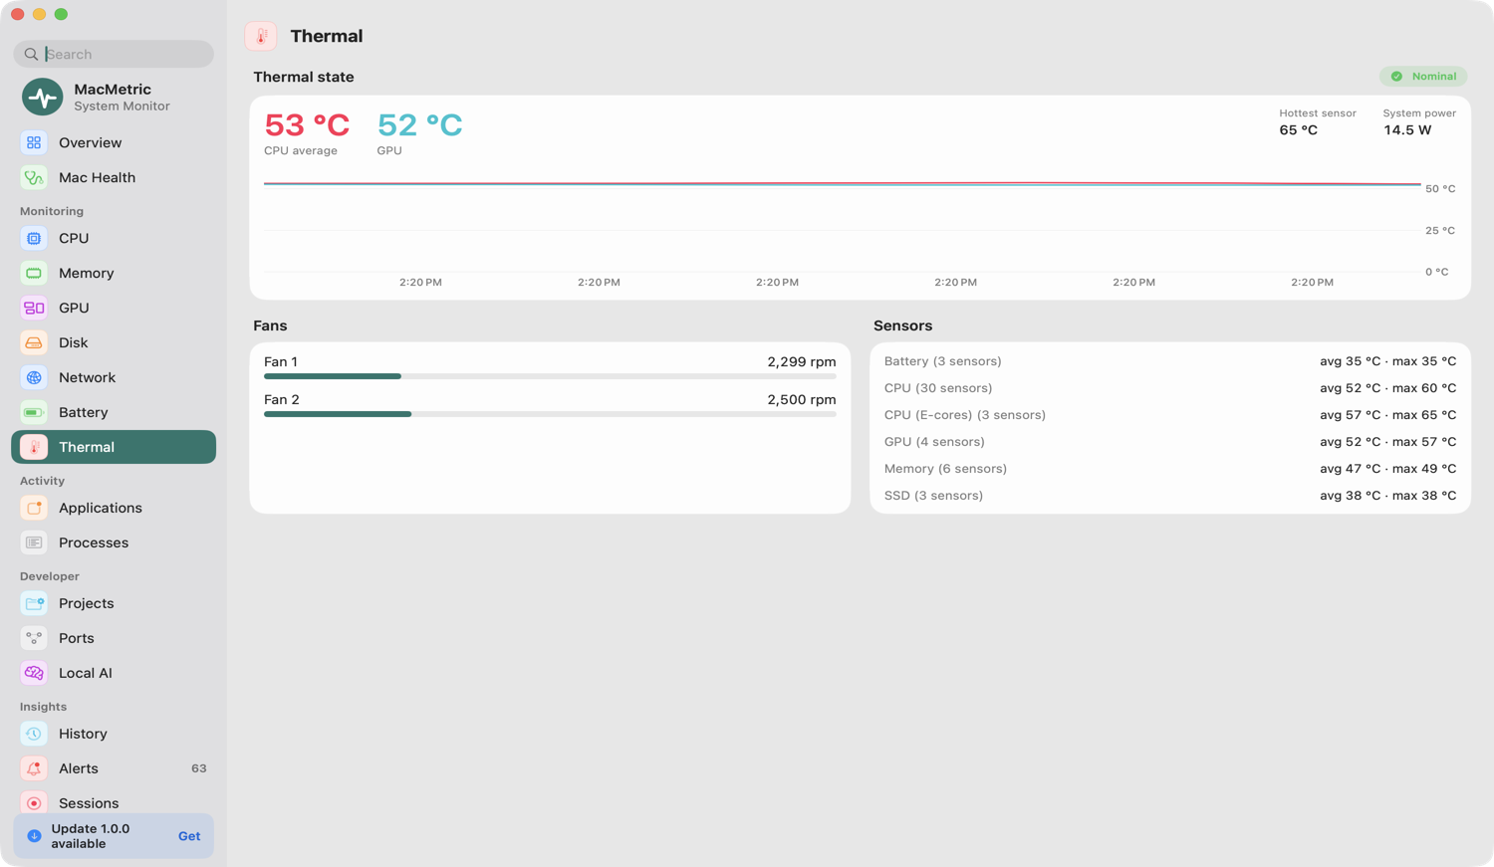Open the History insights page

pos(114,735)
